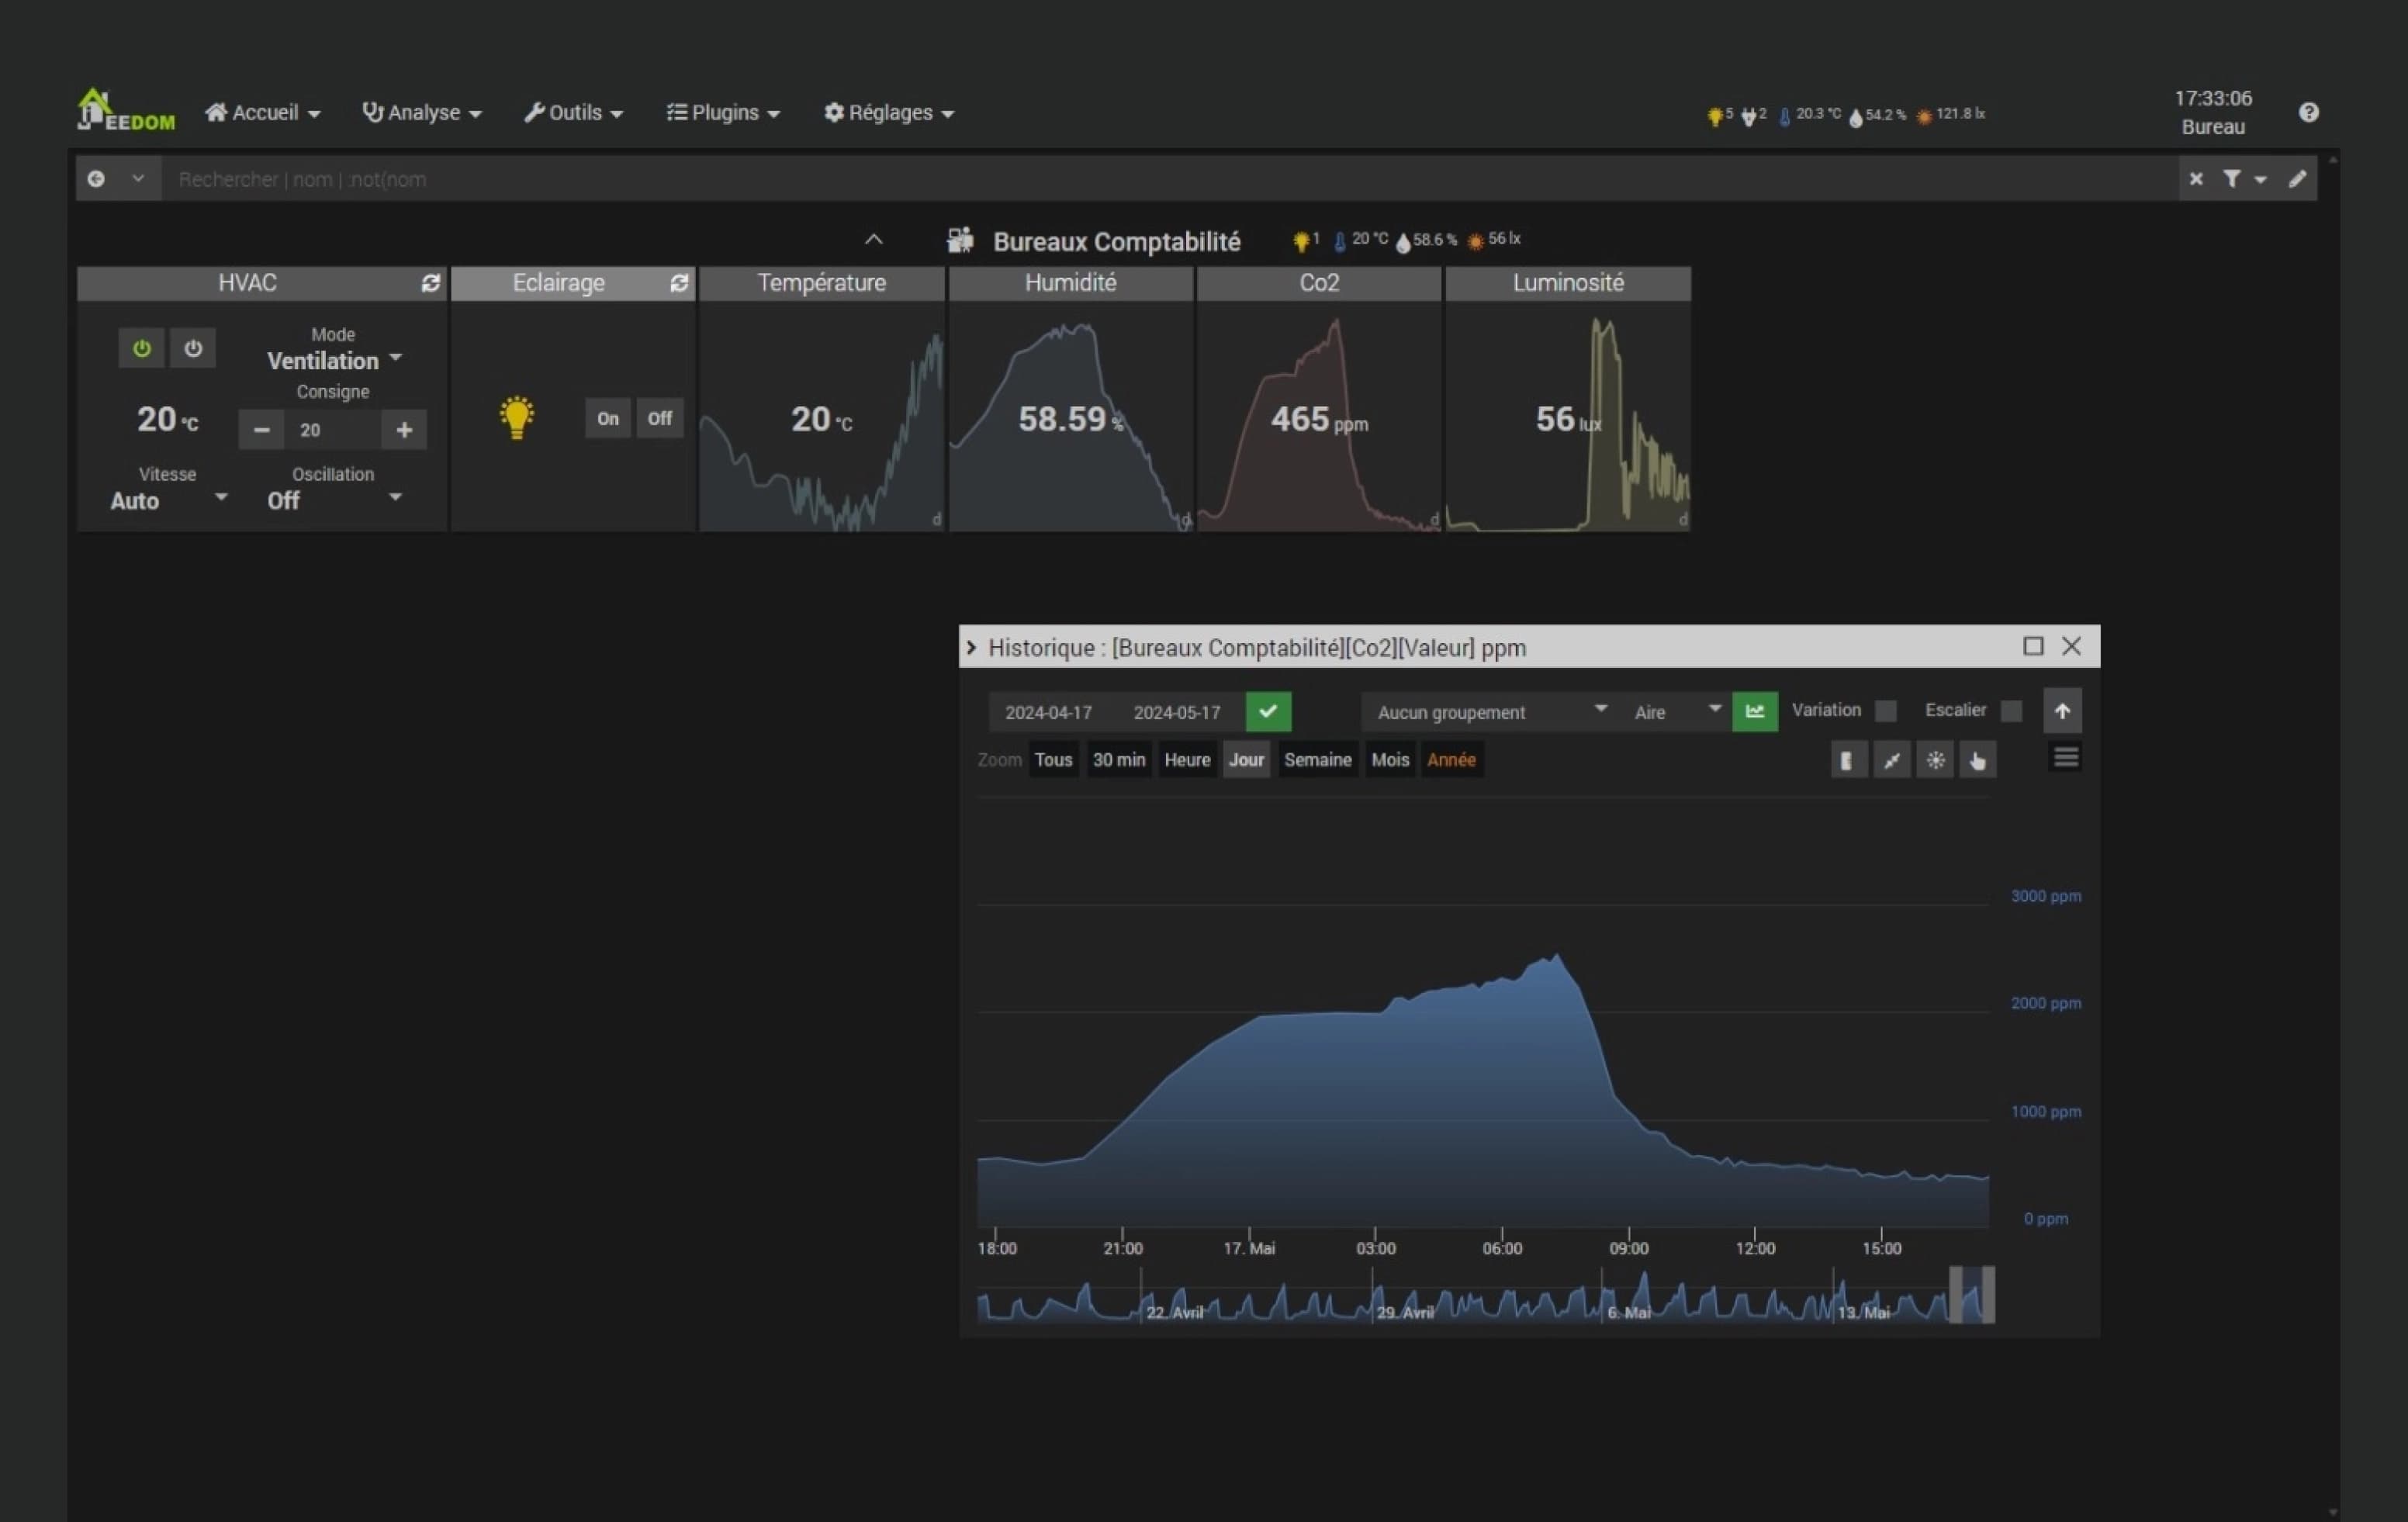Open the Accueil menu
This screenshot has height=1522, width=2408.
point(262,112)
